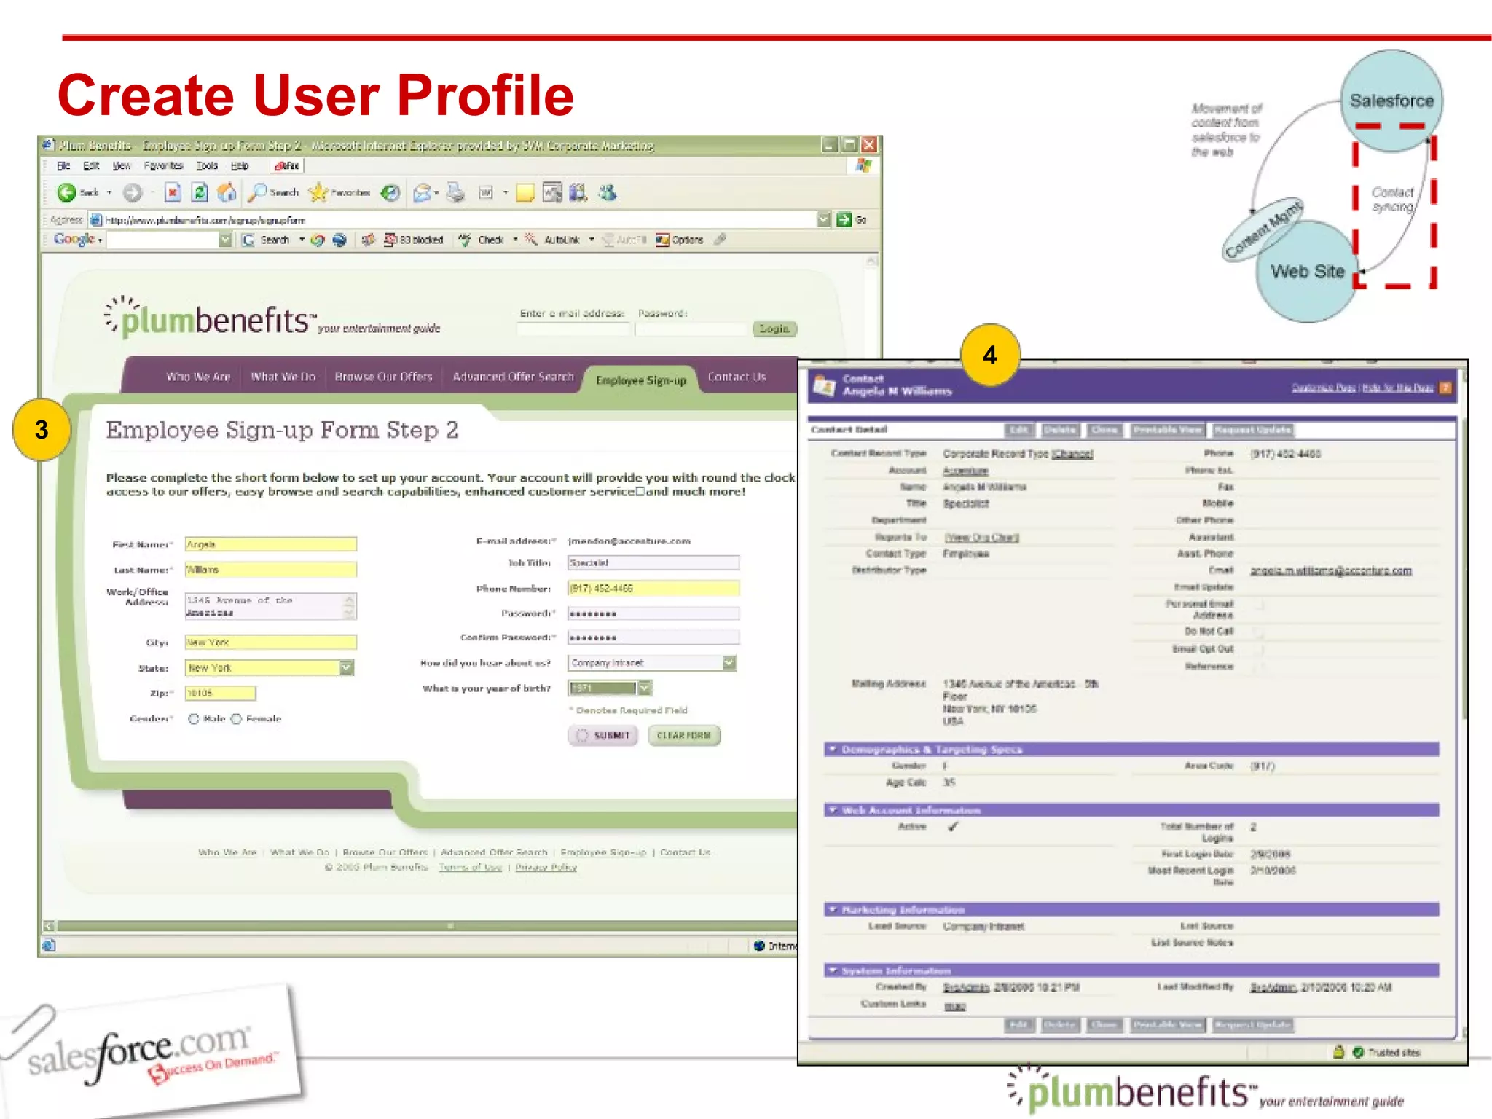This screenshot has width=1492, height=1119.
Task: Open the Google search box dropdown arrow
Action: 225,240
